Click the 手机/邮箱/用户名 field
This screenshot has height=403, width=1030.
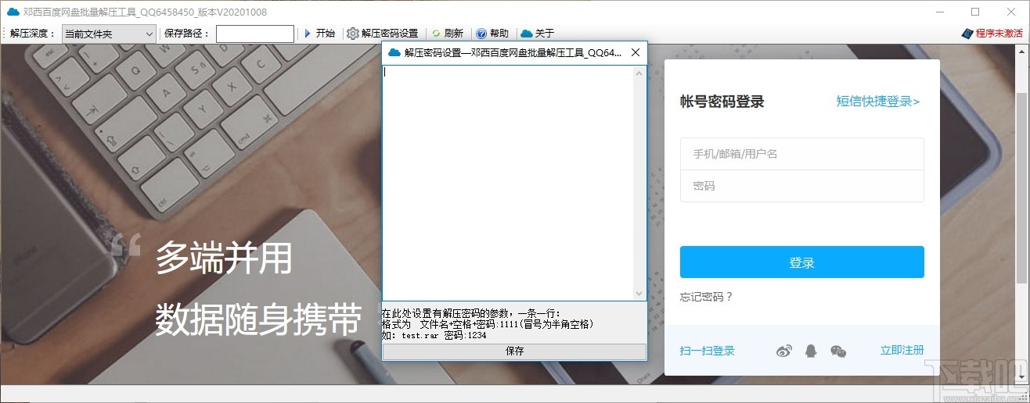[802, 154]
